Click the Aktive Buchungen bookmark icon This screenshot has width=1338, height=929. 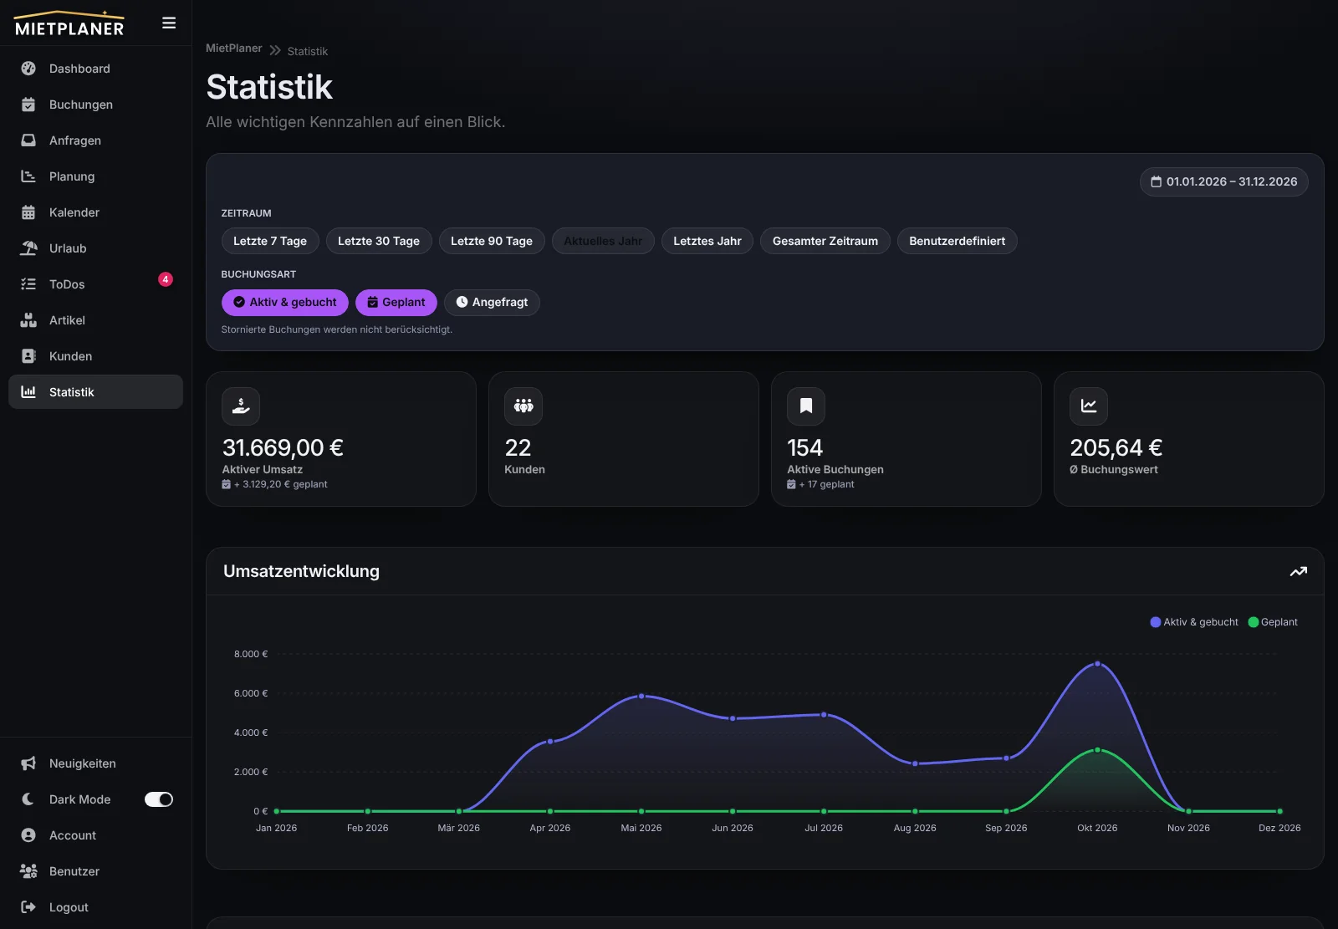click(x=806, y=406)
